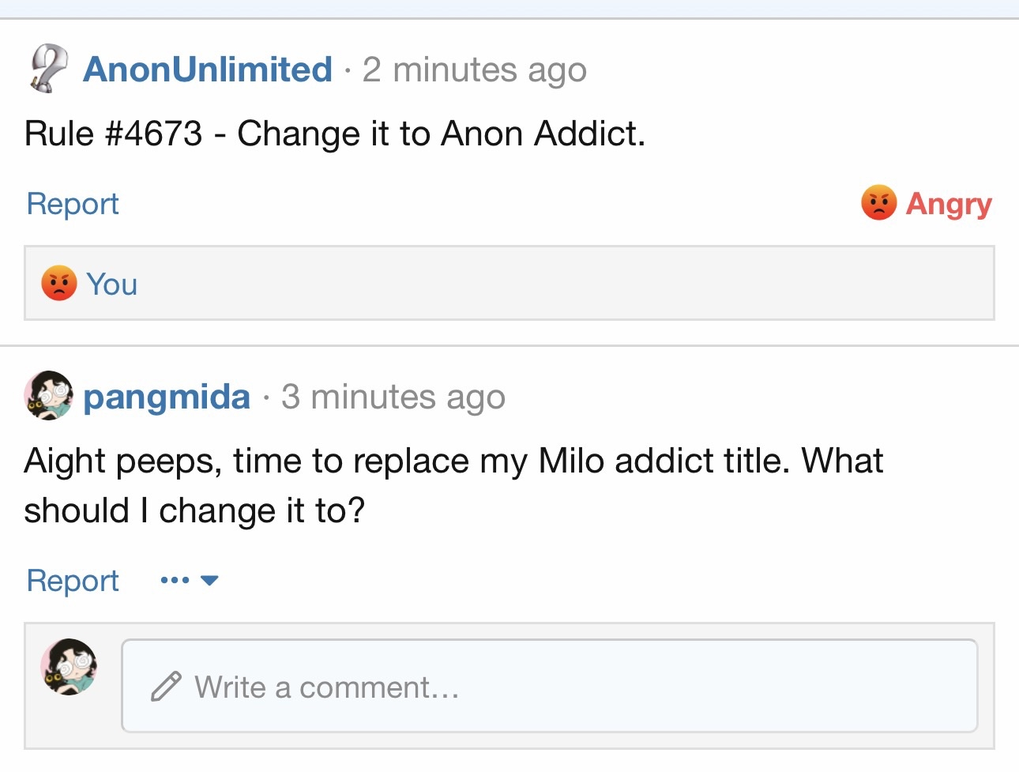
Task: Toggle off the red Angry reaction text
Action: 948,204
